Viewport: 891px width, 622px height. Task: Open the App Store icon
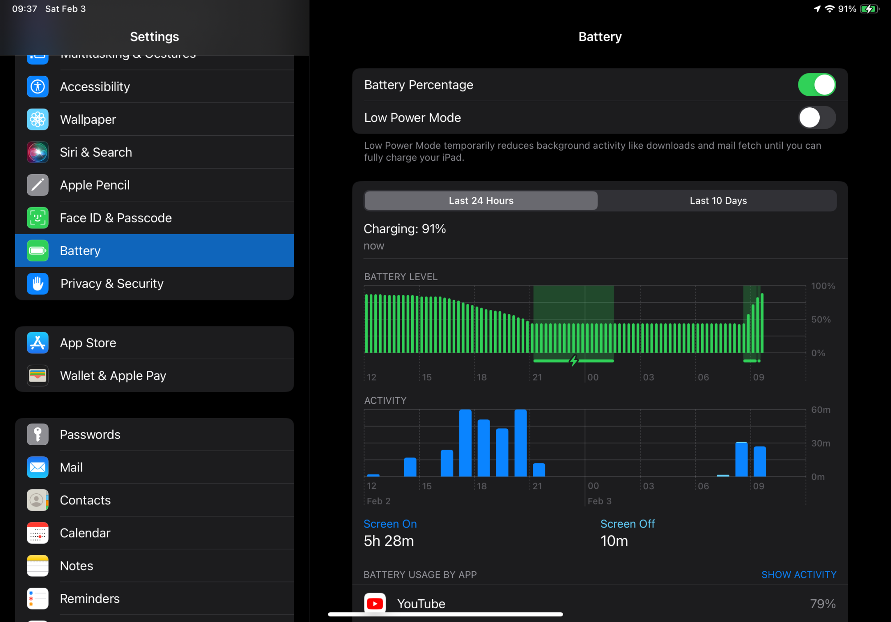(x=37, y=343)
